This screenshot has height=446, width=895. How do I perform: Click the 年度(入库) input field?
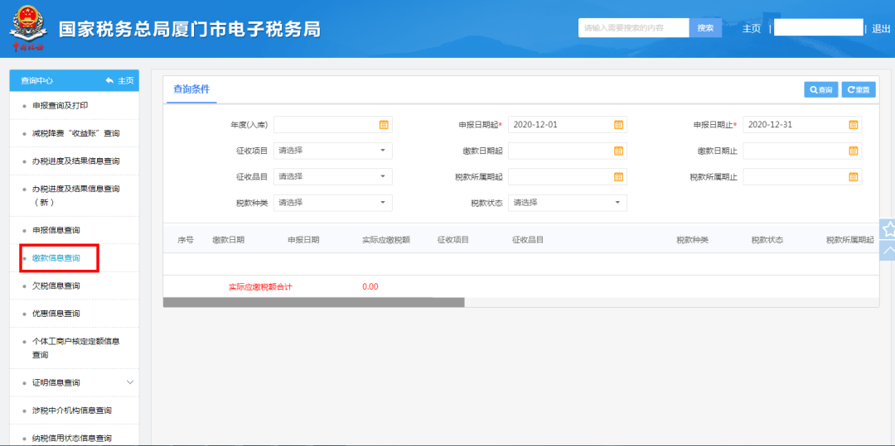tap(333, 125)
